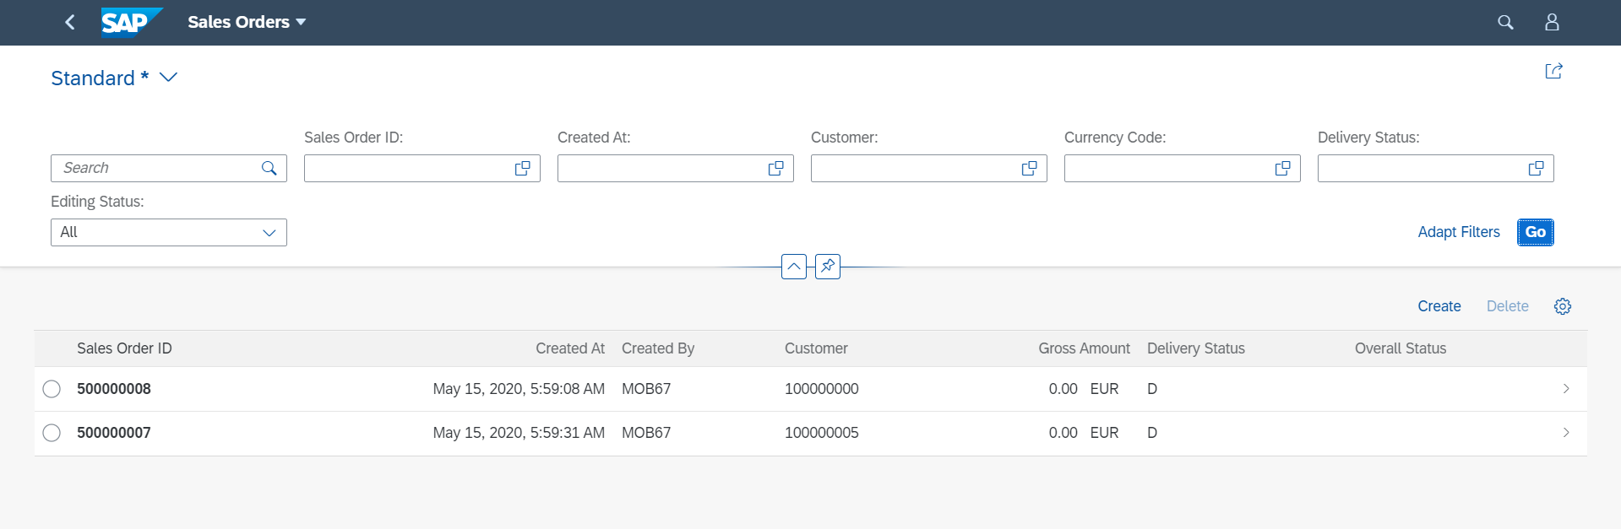
Task: Select the radio button for order 500000008
Action: 52,389
